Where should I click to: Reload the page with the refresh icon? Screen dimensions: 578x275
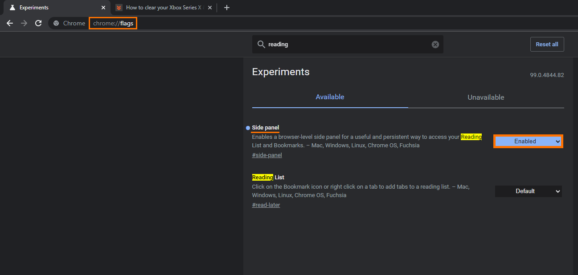click(38, 23)
